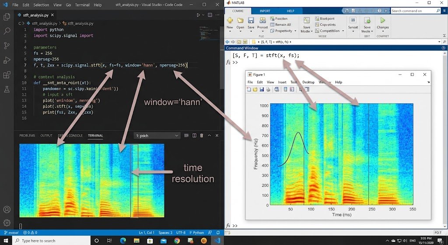Image resolution: width=448 pixels, height=245 pixels.
Task: Open the File menu in VS Code
Action: 15,5
